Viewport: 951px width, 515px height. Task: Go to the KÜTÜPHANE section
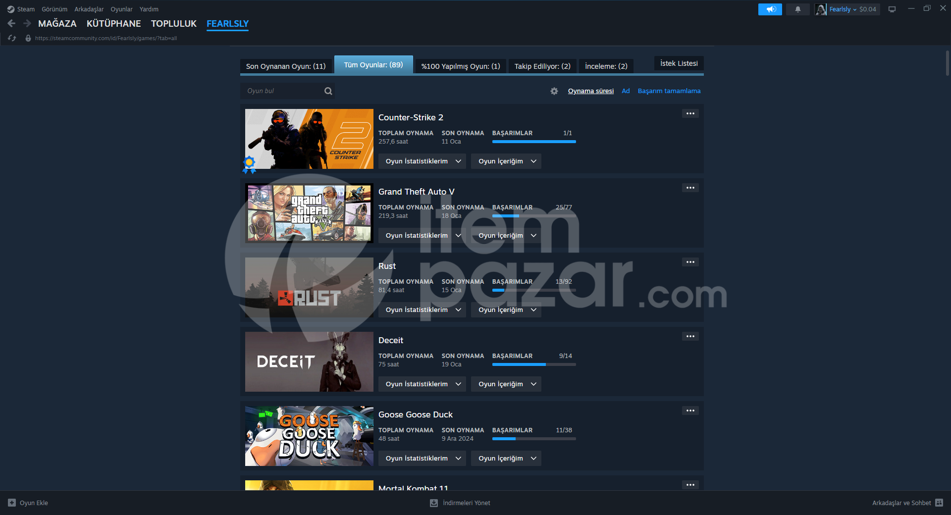(114, 24)
